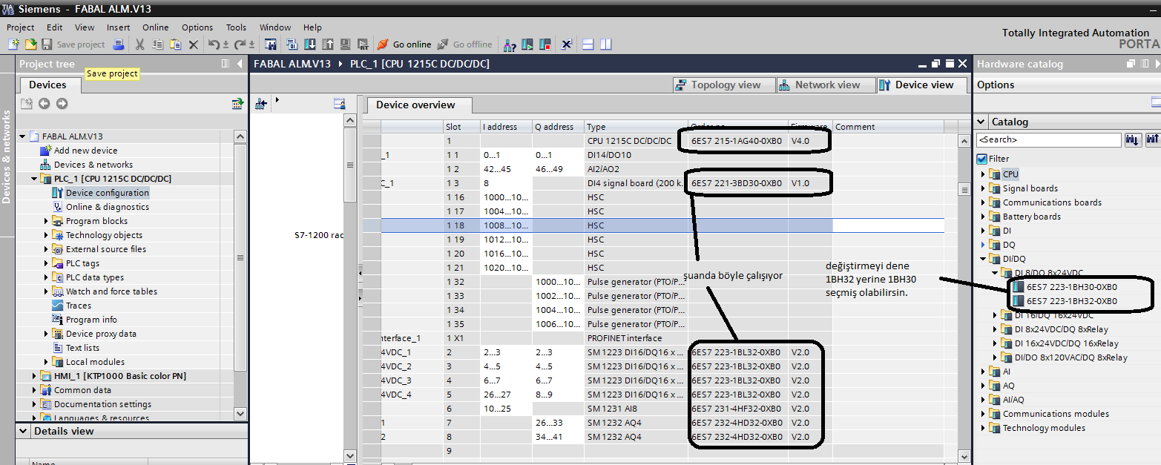Collapse the DI/DQ catalog folder
This screenshot has width=1161, height=465.
click(984, 259)
